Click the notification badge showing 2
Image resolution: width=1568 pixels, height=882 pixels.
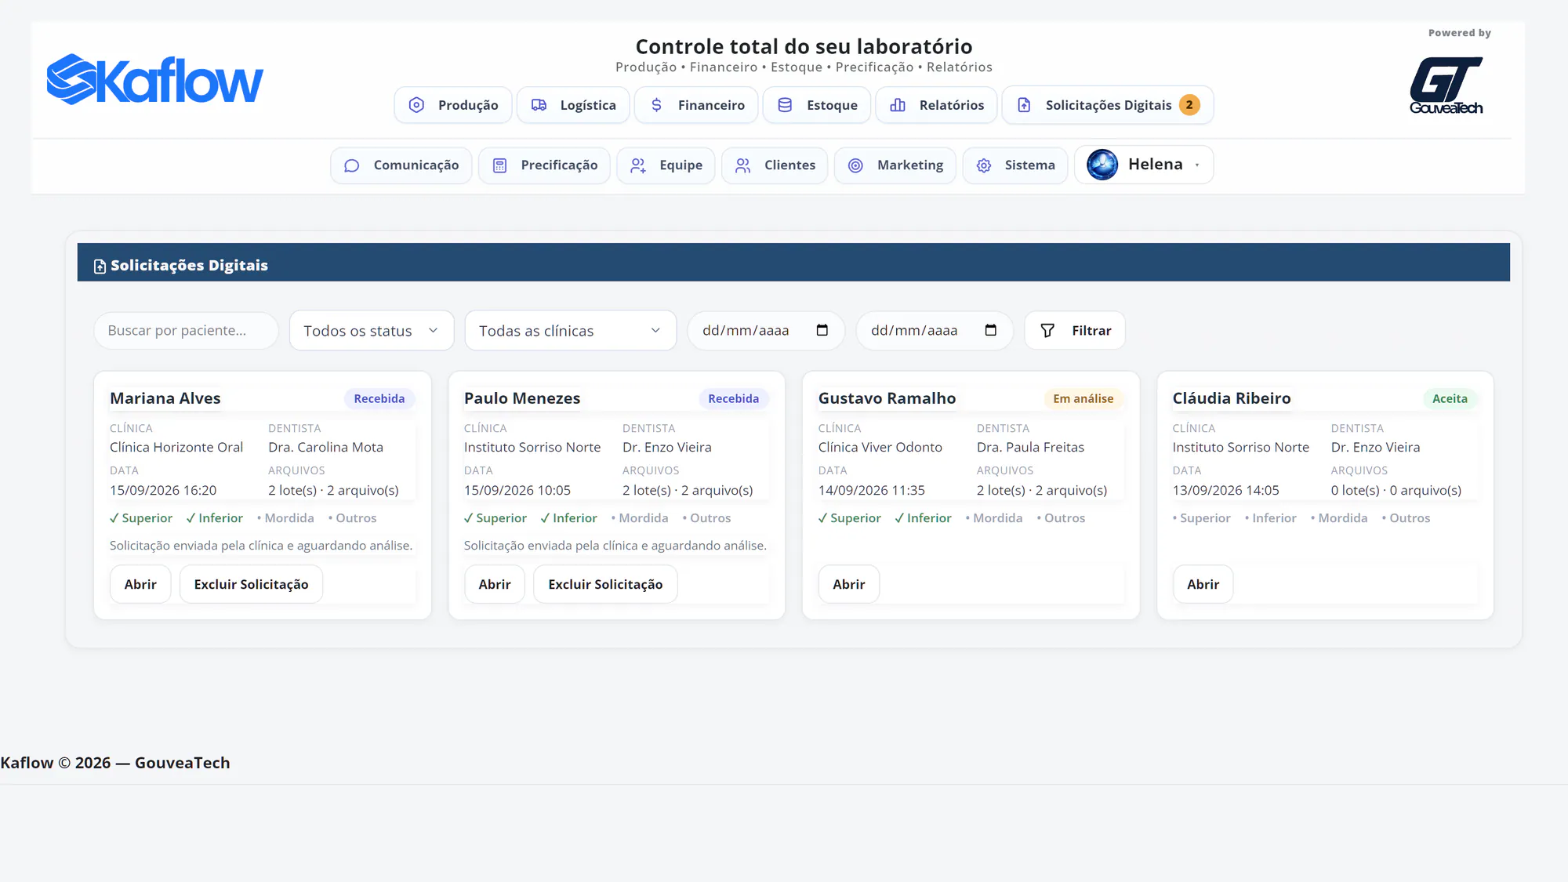pos(1189,105)
